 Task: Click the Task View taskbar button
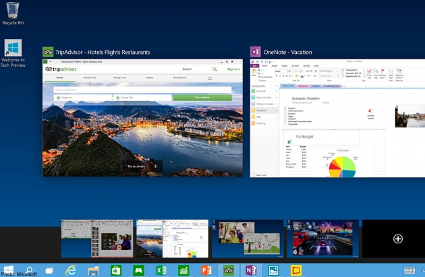[49, 270]
